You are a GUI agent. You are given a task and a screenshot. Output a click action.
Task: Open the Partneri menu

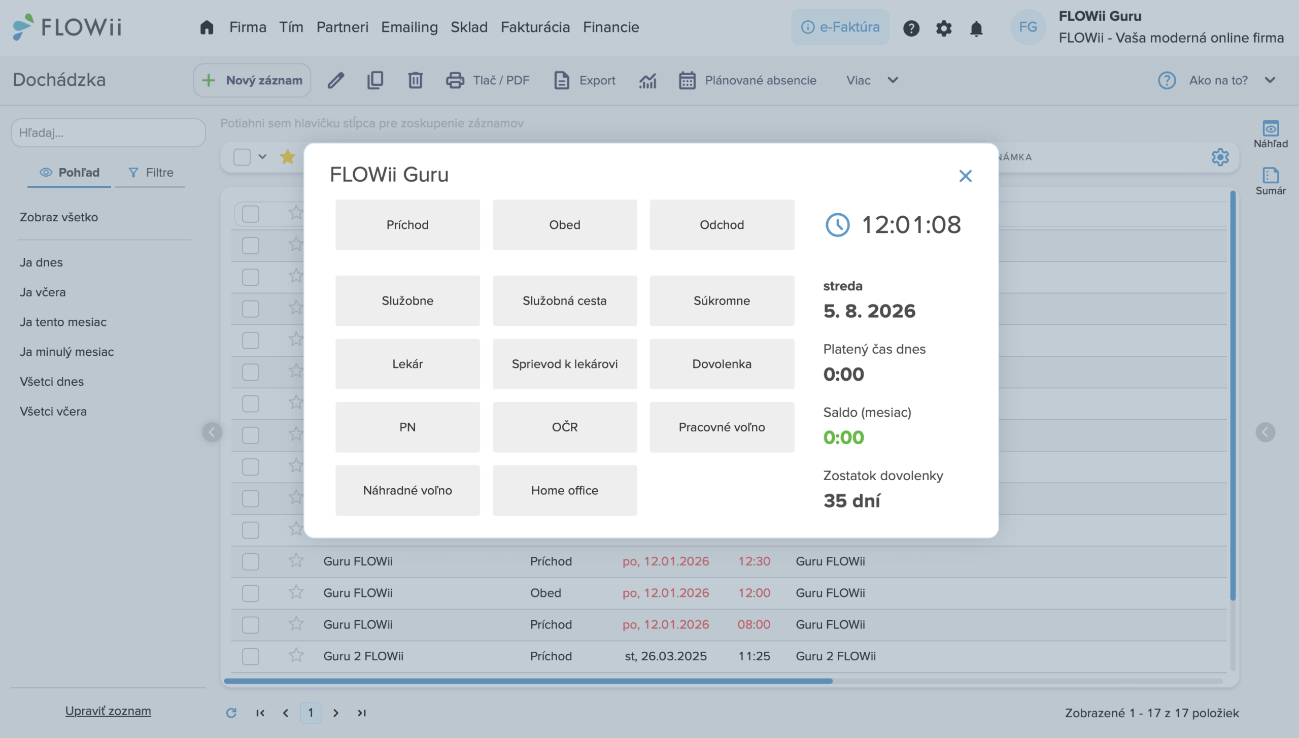click(x=343, y=27)
